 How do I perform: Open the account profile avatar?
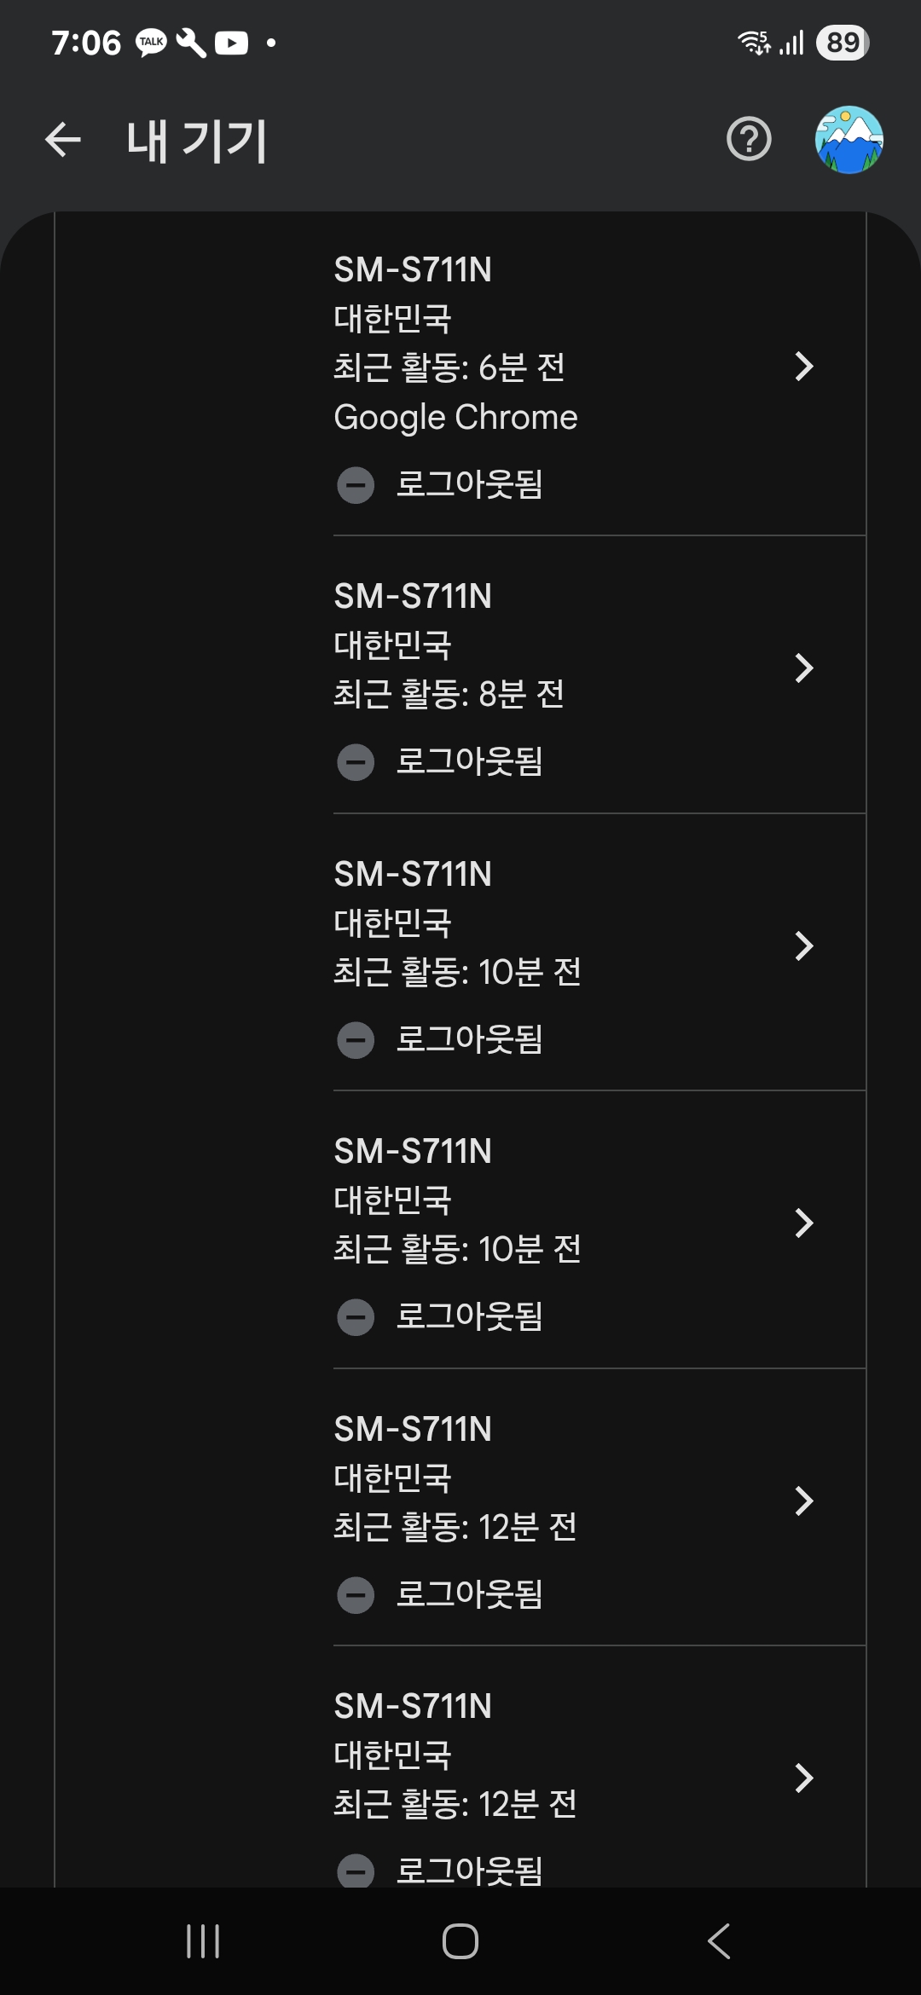tap(849, 140)
